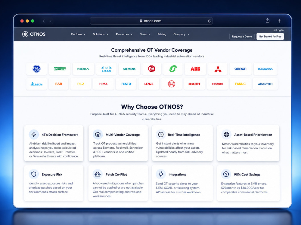Viewport: 301px width, 225px height.
Task: Click the Why Choose OTNOS? heading
Action: 152,107
